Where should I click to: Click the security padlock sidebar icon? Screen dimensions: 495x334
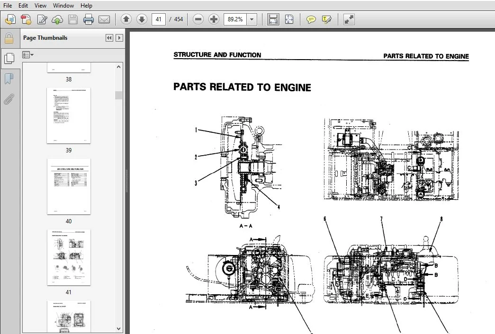click(9, 38)
